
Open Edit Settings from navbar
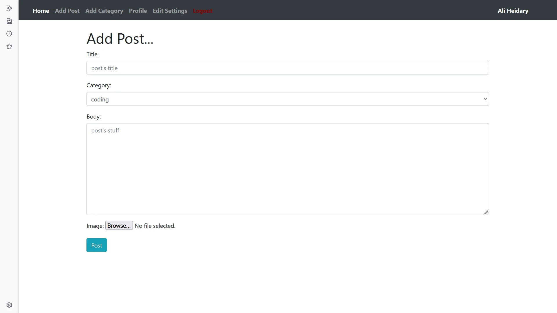tap(170, 11)
